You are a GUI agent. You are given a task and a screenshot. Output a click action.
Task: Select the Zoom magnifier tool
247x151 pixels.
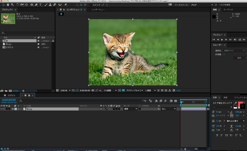12,5
